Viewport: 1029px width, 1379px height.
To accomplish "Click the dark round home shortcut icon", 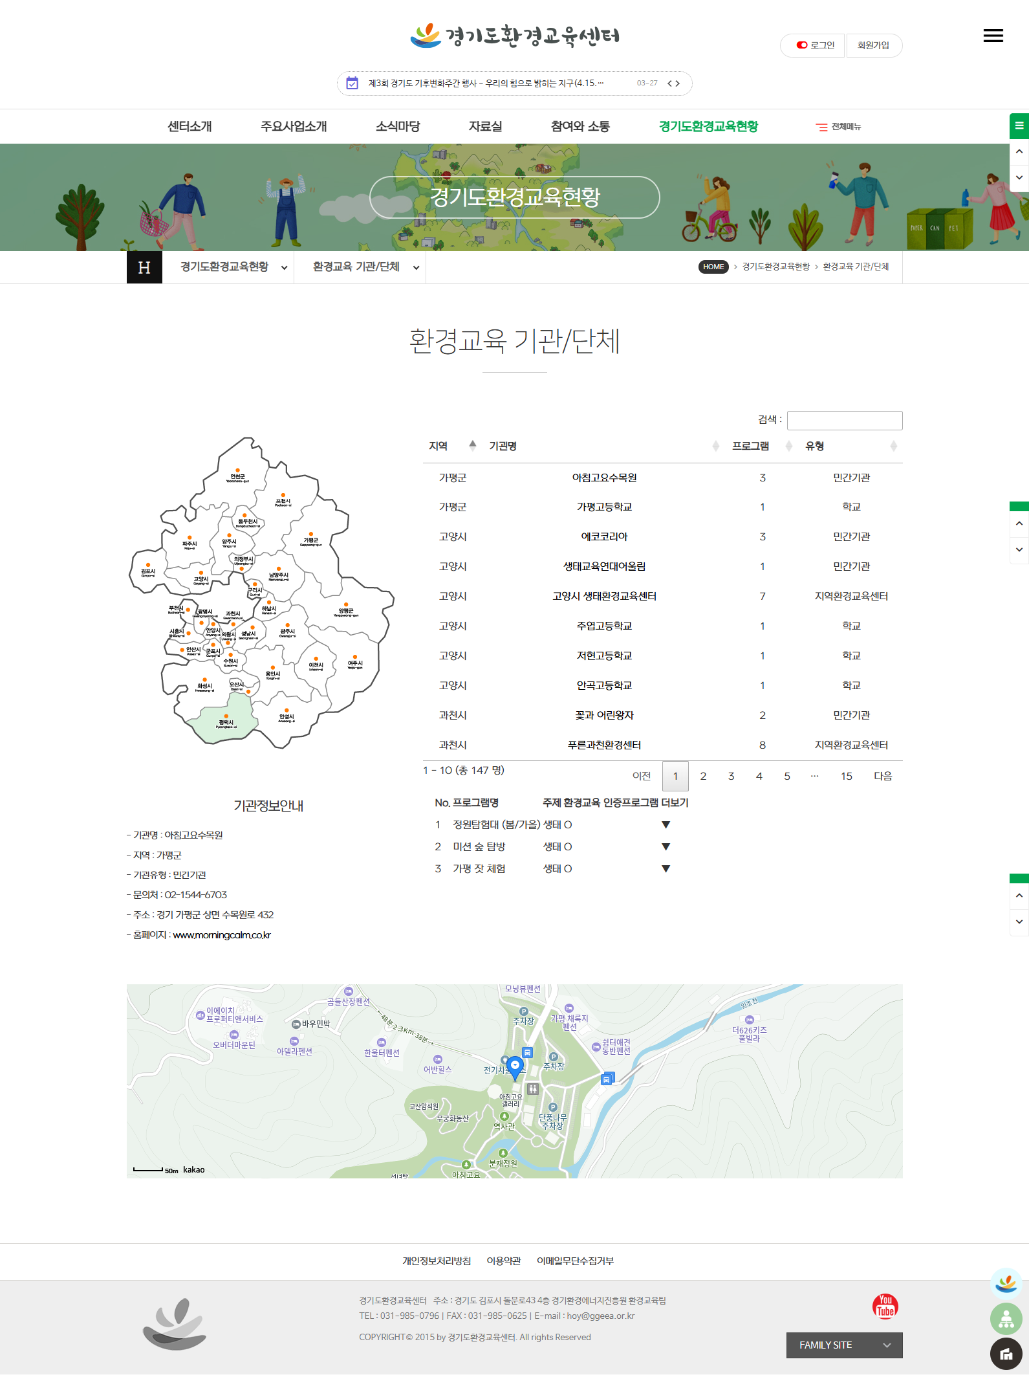I will click(1006, 1354).
